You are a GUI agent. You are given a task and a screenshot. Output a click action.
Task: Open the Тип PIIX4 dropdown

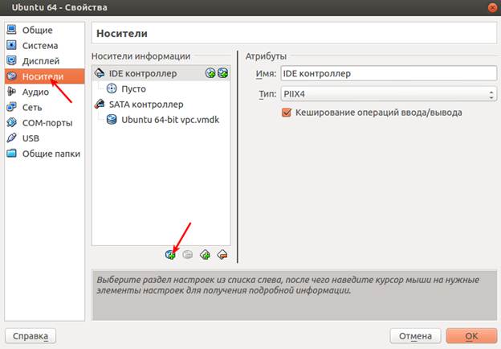point(389,94)
